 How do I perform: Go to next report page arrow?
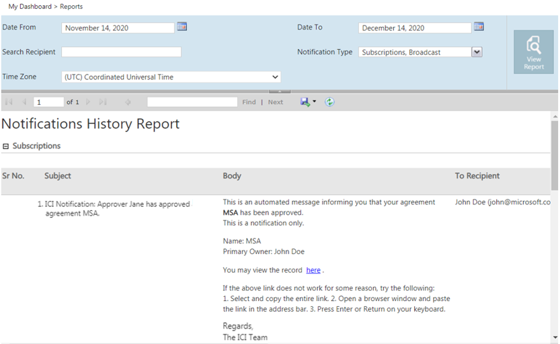[x=88, y=102]
